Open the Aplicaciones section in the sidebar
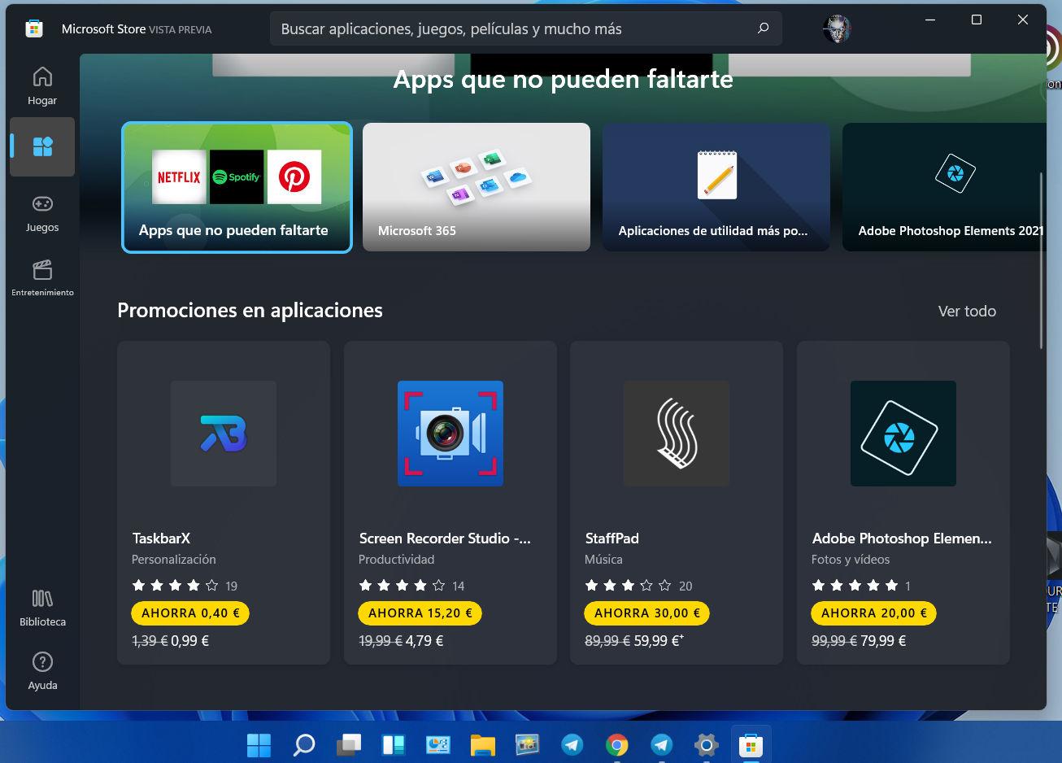 [x=42, y=146]
